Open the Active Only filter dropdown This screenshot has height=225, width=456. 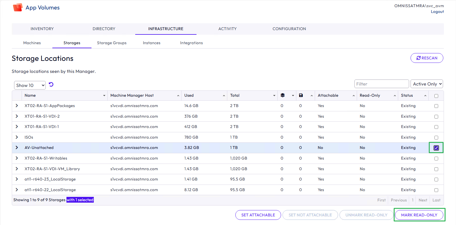427,84
